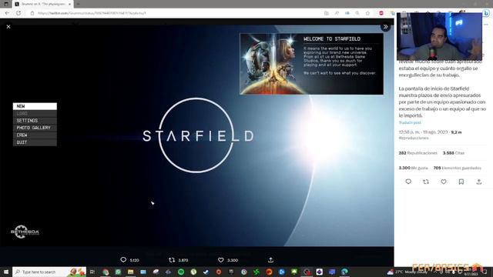This screenshot has width=493, height=277.
Task: Click QUIT in the Starfield menu image
Action: (x=35, y=142)
